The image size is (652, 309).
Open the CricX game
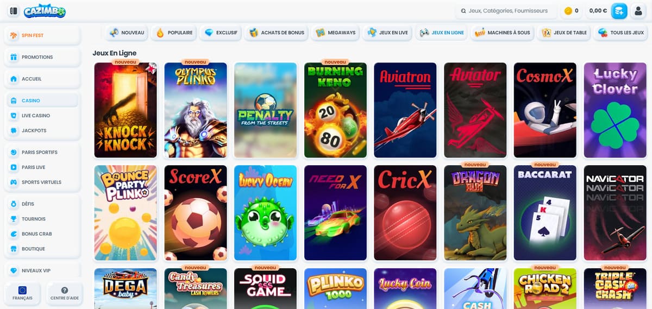(405, 213)
